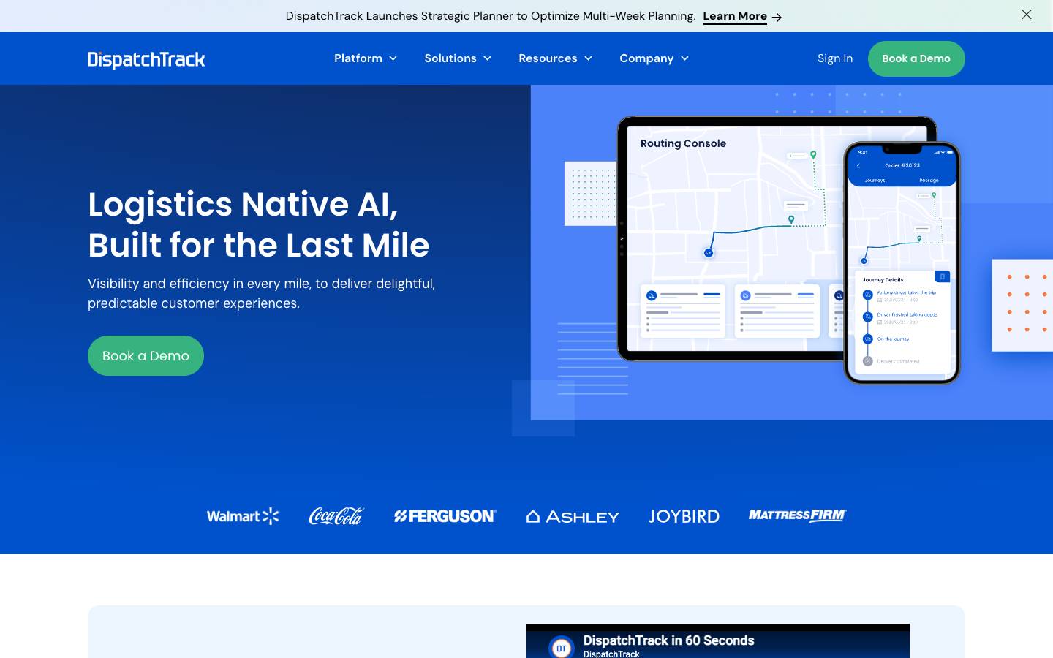Open the Learn More announcement link
1053x658 pixels.
(735, 16)
